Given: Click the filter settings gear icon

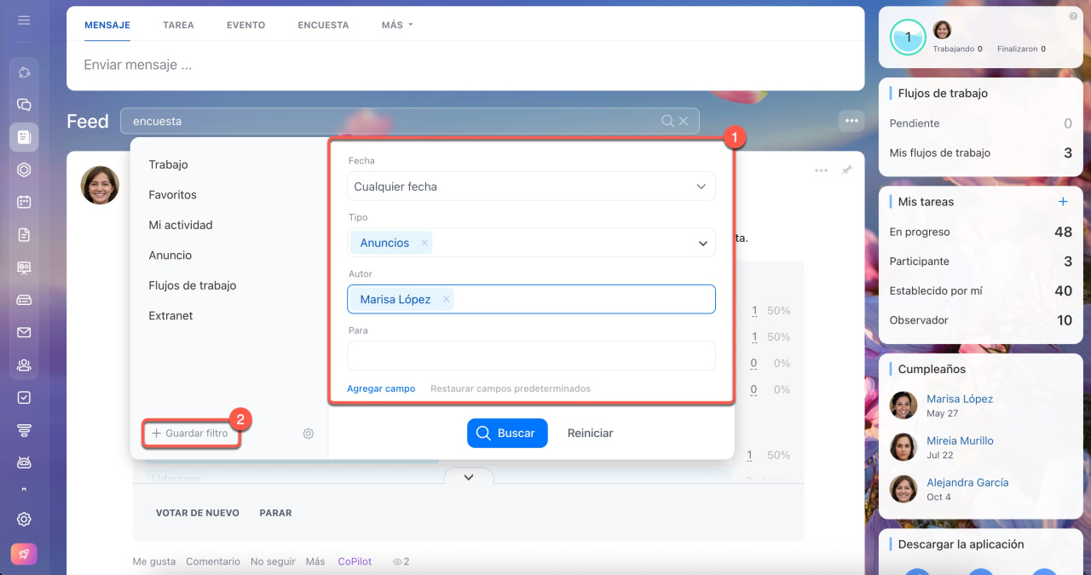Looking at the screenshot, I should [309, 434].
